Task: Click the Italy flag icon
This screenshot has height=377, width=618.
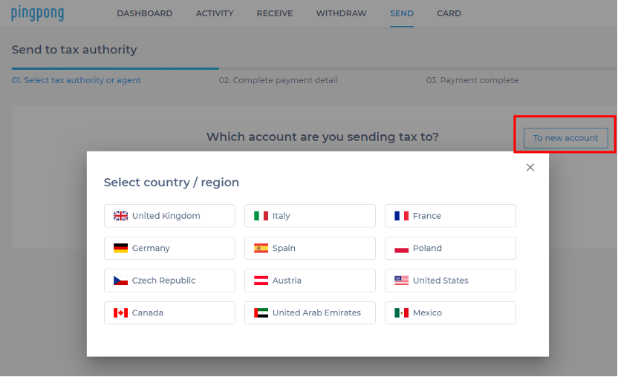Action: (261, 216)
